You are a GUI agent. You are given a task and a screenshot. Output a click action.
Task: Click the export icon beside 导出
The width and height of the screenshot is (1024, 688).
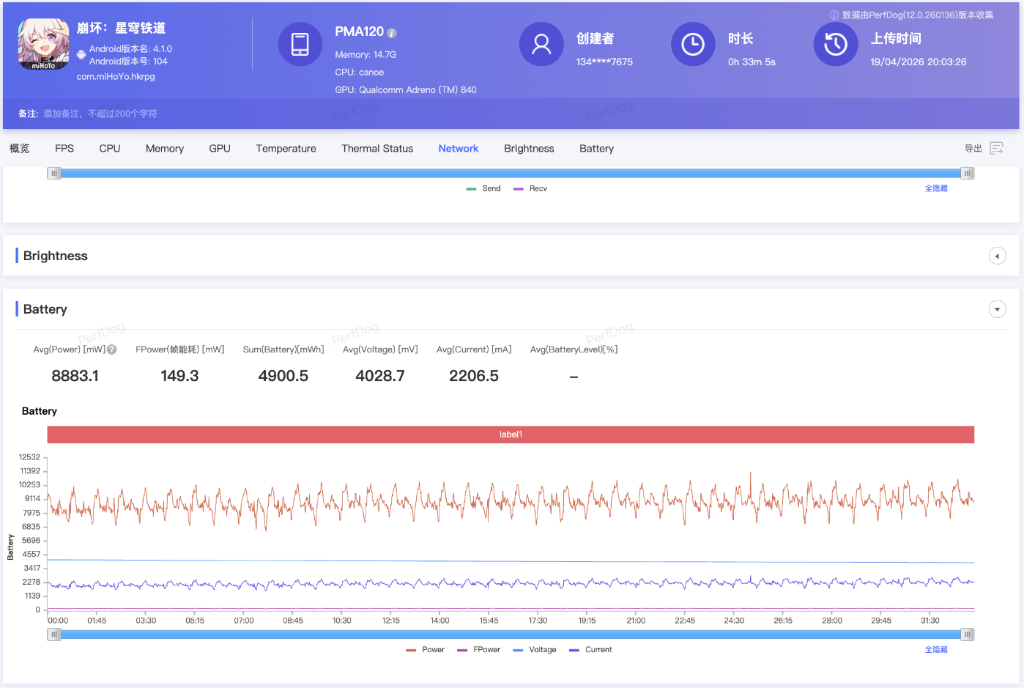coord(996,149)
